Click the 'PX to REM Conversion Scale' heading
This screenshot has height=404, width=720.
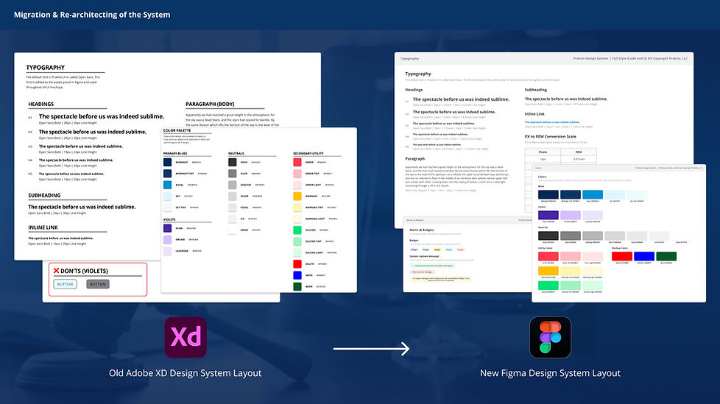click(550, 136)
